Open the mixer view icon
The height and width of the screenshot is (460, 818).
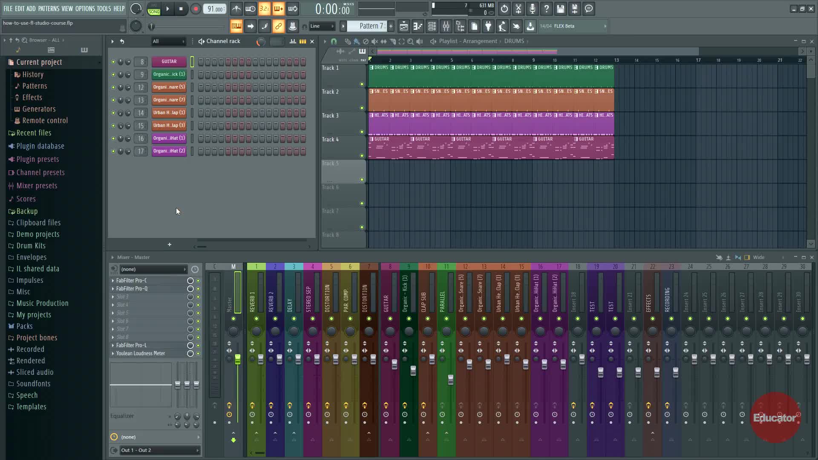tap(446, 26)
